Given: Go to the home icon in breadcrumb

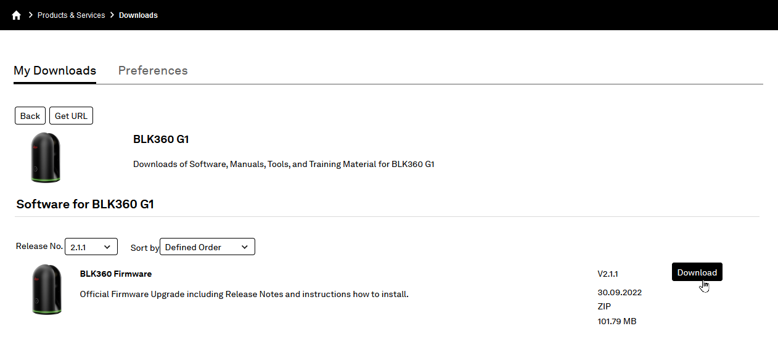Looking at the screenshot, I should click(17, 15).
